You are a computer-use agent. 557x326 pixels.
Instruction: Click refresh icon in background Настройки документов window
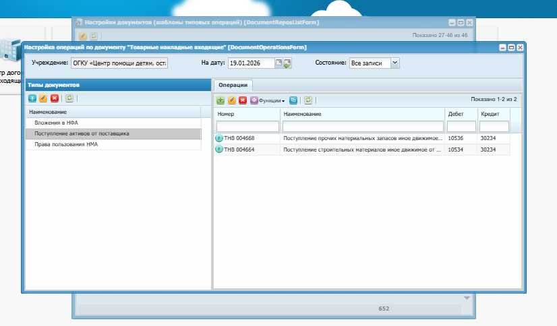94,36
